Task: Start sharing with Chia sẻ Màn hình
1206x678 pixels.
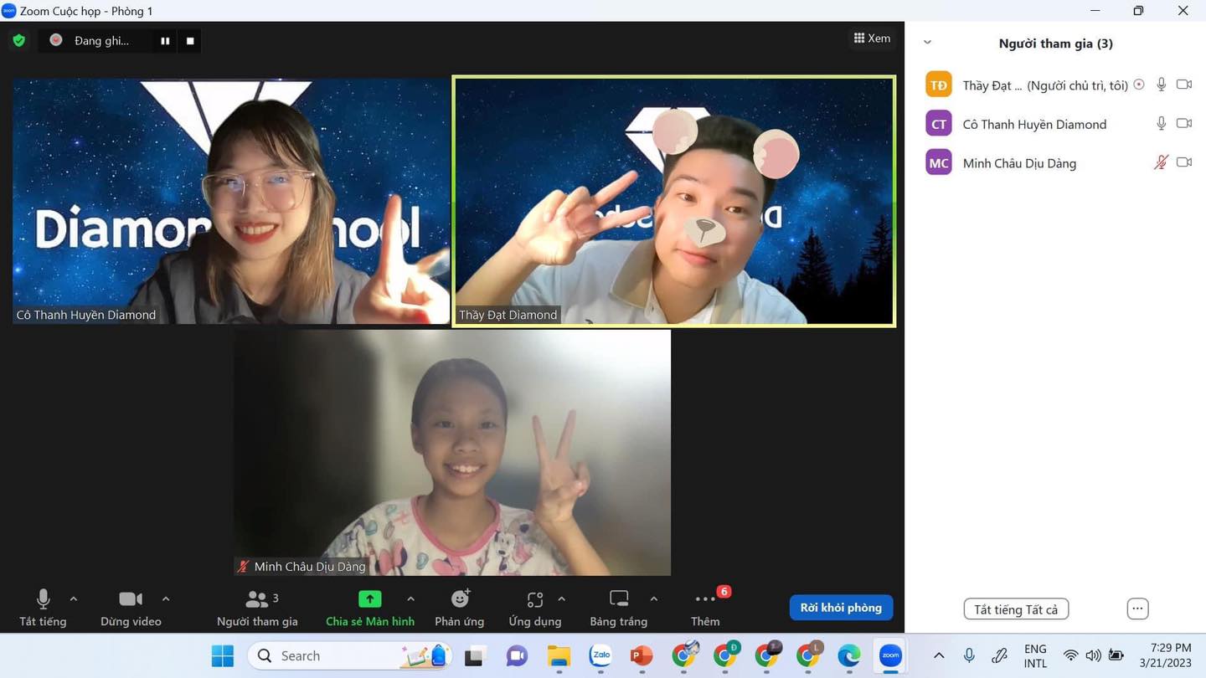Action: pos(369,607)
